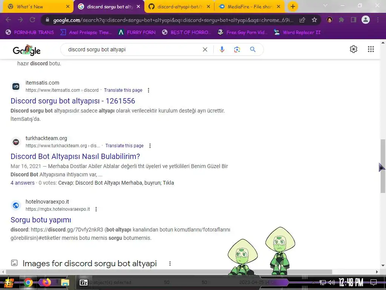This screenshot has height=290, width=386.
Task: Click the horizontal scrollbar at page bottom
Action: coord(169,272)
